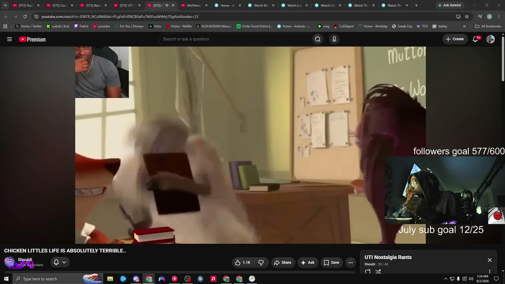Click the UTI Nostalgia Rants playlist title
Viewport: 505px width, 284px height.
point(388,257)
